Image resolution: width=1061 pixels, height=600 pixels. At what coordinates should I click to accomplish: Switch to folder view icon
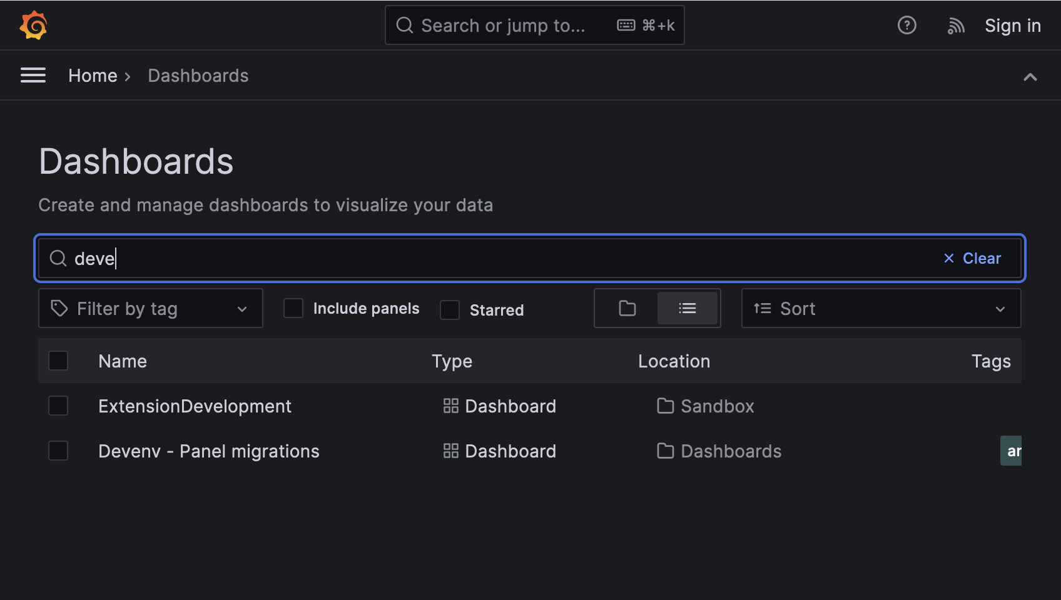click(x=627, y=308)
